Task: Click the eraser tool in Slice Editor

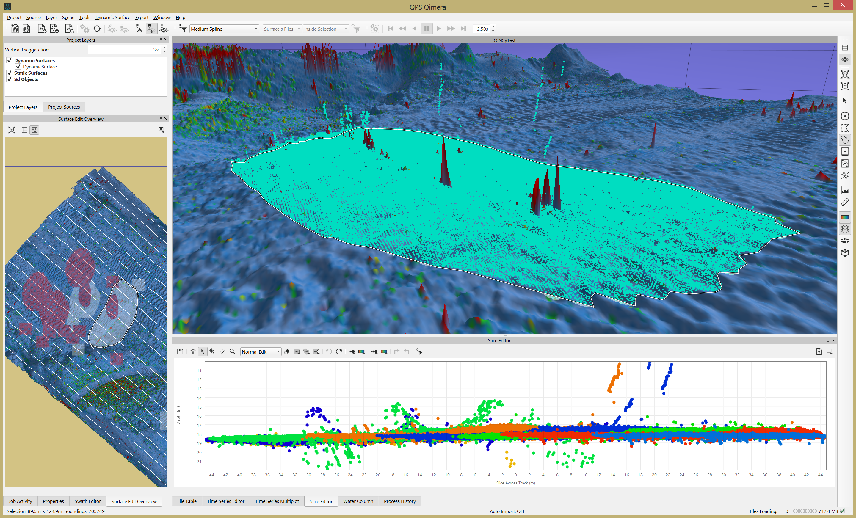Action: click(x=287, y=351)
